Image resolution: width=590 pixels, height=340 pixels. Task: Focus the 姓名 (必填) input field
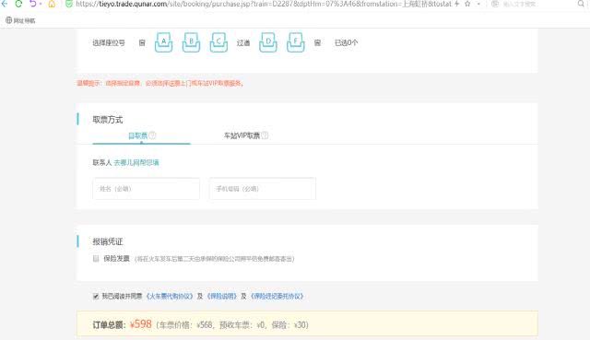146,189
